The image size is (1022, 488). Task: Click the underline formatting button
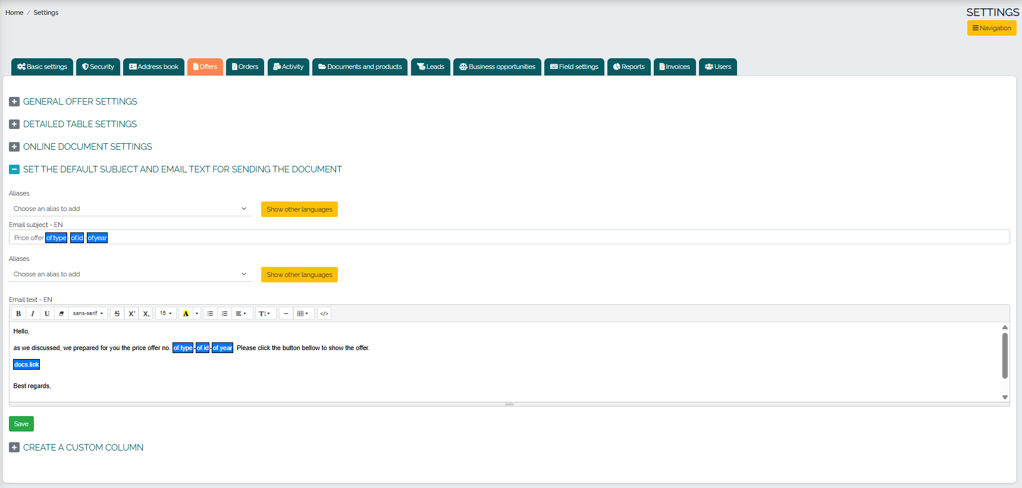47,313
